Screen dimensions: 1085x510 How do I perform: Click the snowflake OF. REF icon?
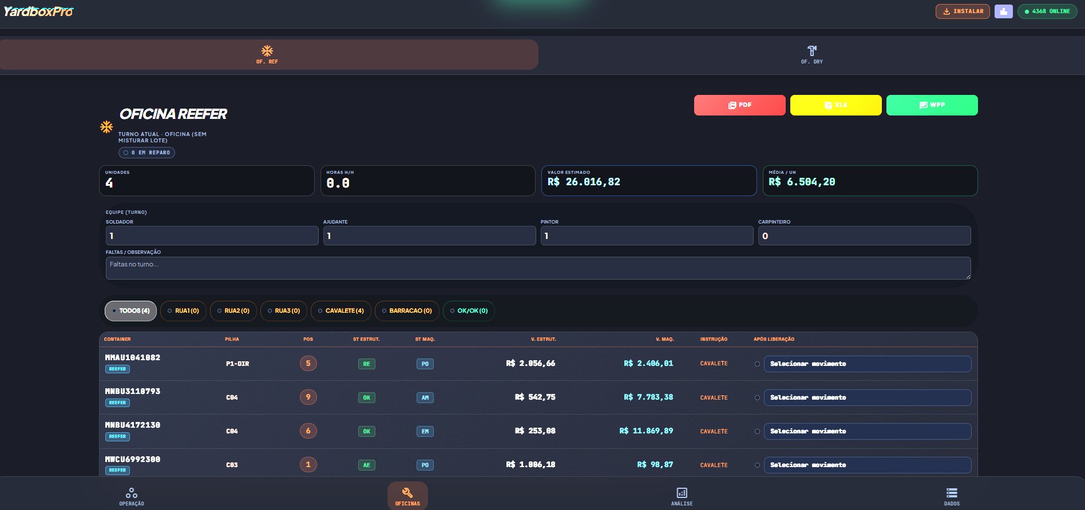pyautogui.click(x=267, y=51)
